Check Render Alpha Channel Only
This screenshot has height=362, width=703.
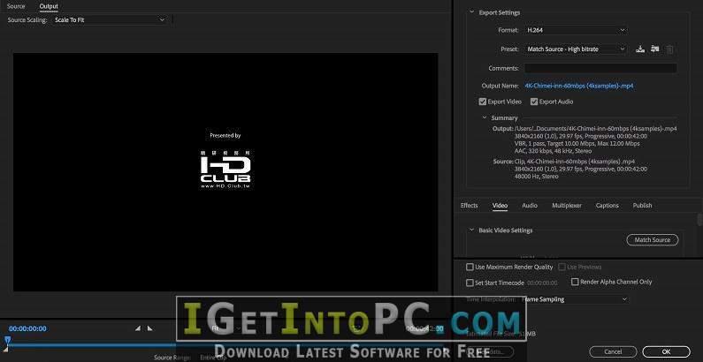(575, 282)
